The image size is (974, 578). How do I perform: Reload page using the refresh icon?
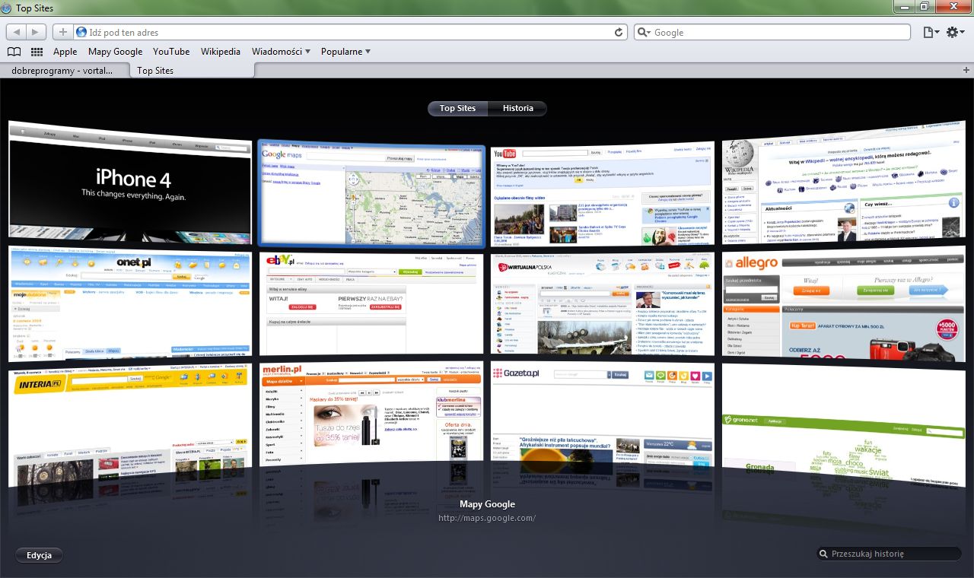click(x=619, y=32)
